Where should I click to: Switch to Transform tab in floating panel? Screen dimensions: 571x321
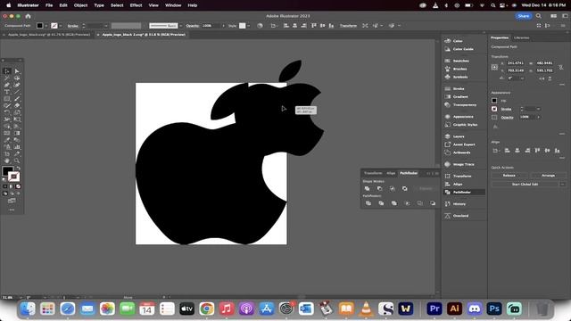(x=373, y=173)
